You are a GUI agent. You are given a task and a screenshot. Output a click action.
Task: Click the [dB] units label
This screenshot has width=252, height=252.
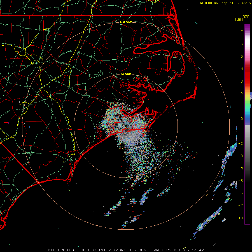[x=239, y=19]
